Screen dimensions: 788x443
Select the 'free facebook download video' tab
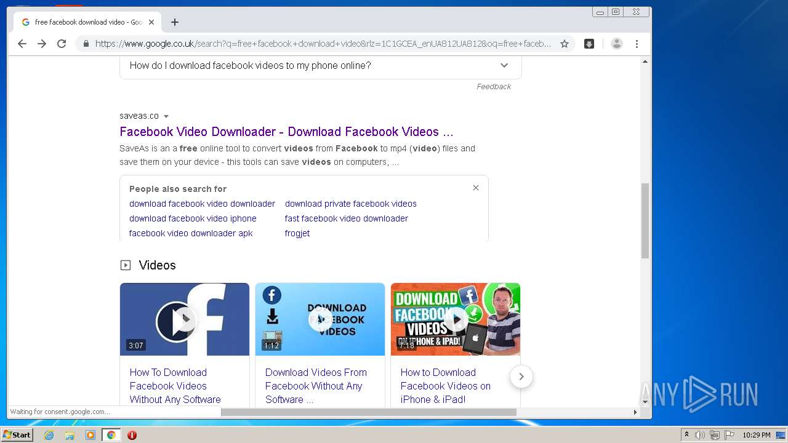(86, 22)
